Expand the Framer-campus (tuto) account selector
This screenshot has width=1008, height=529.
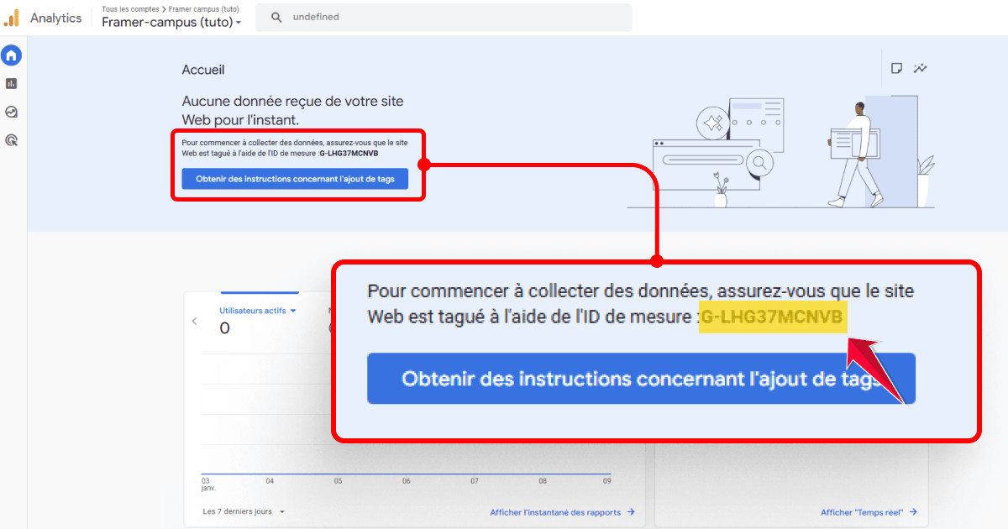click(171, 23)
